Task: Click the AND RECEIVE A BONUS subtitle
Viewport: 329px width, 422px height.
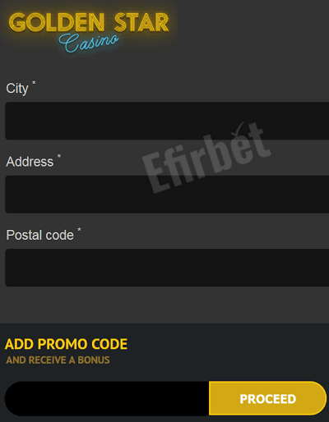Action: point(58,360)
